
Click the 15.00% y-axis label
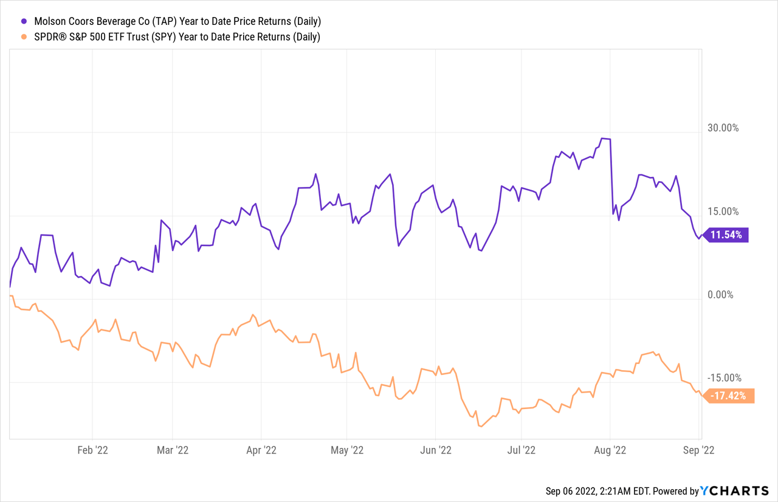click(x=722, y=211)
